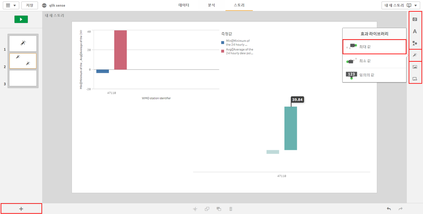Open the media library image icon

pyautogui.click(x=415, y=67)
